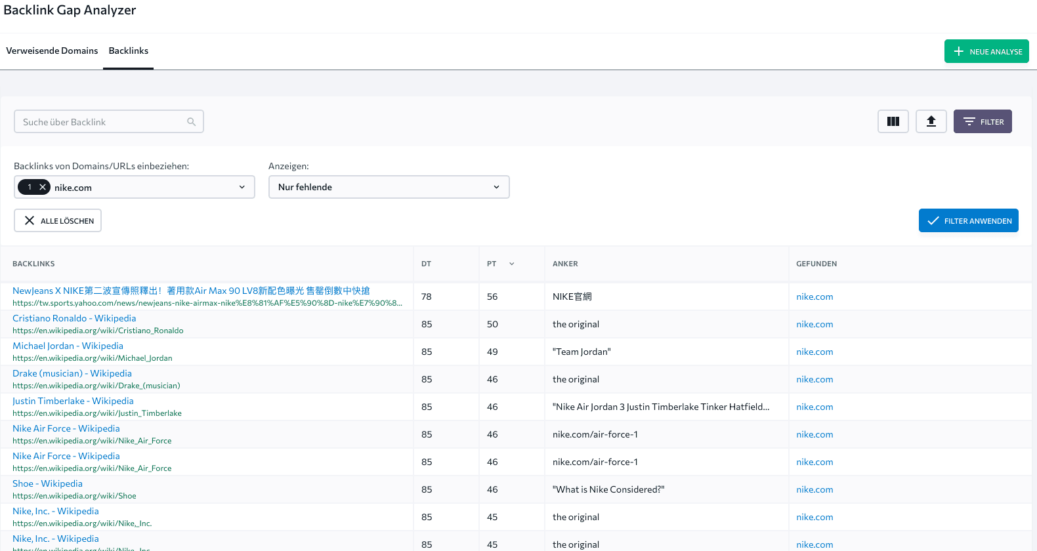The height and width of the screenshot is (551, 1037).
Task: Click the search magnifier icon
Action: (x=191, y=122)
